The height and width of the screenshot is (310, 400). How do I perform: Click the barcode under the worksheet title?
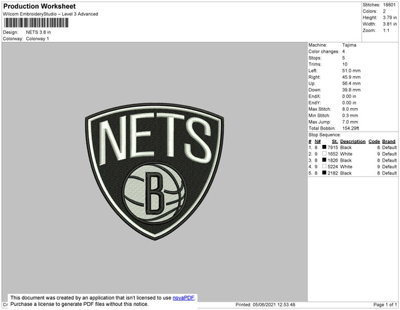(x=36, y=23)
